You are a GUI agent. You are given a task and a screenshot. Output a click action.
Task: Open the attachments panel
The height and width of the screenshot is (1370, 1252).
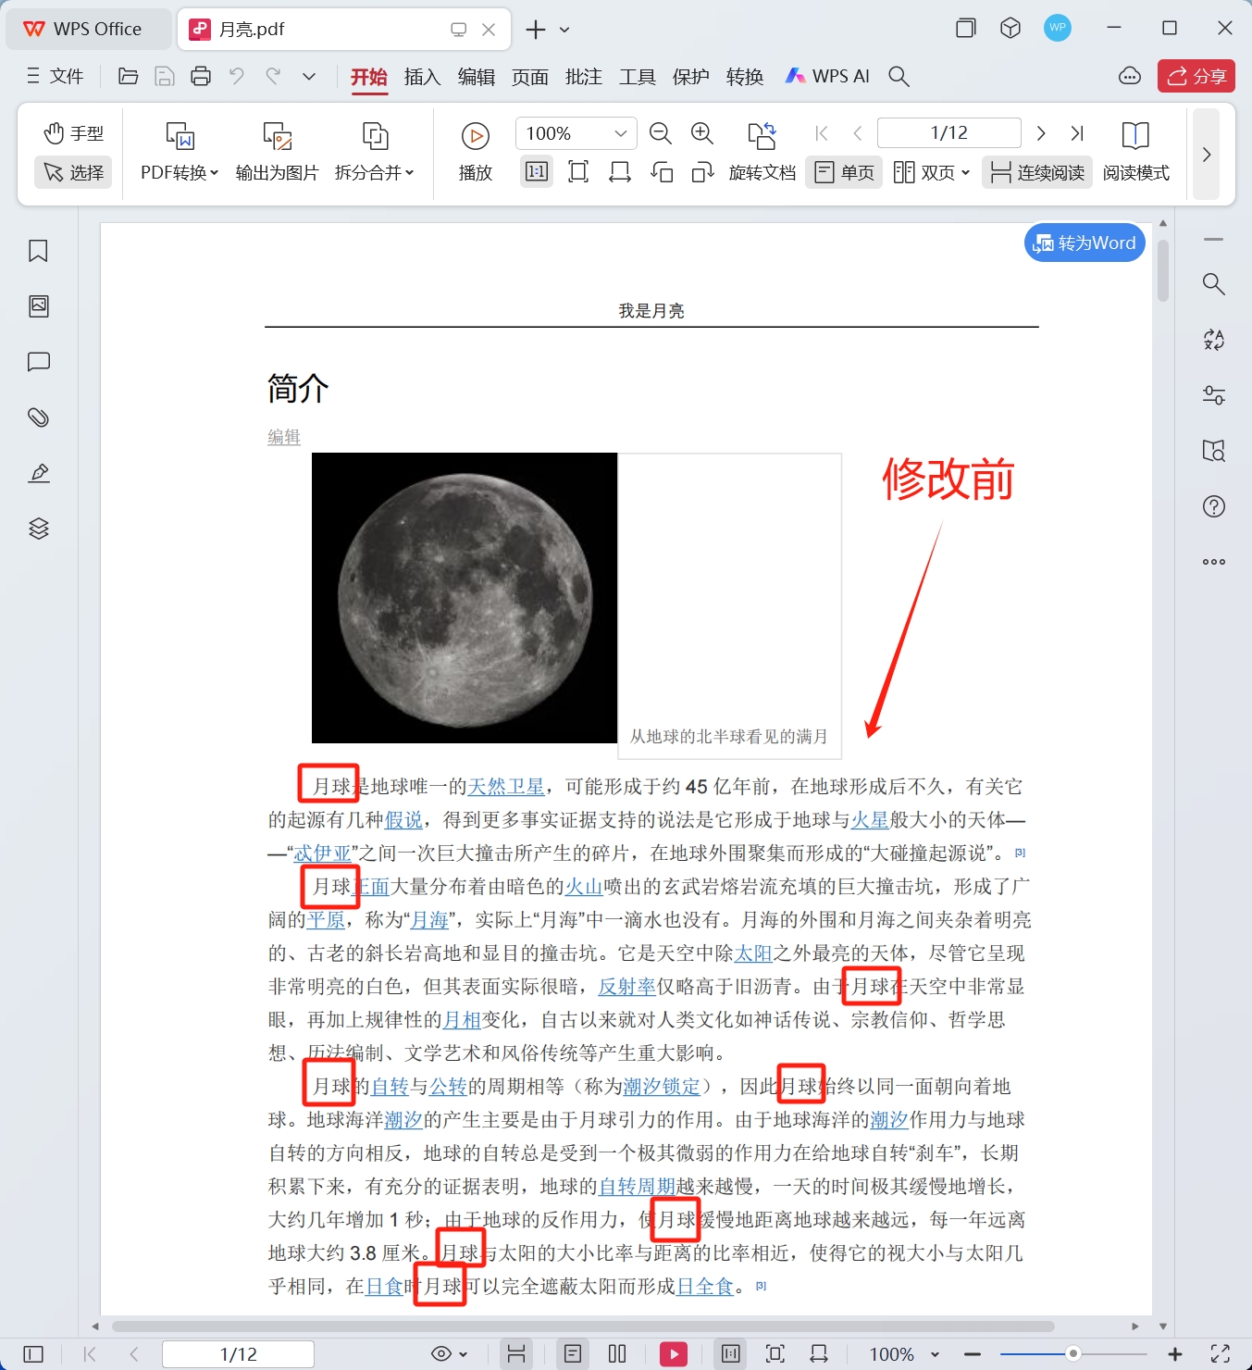pos(38,417)
